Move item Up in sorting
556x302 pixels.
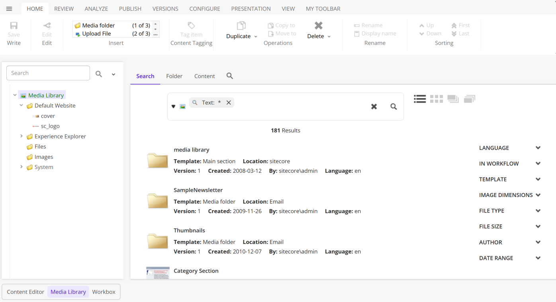[x=427, y=25]
